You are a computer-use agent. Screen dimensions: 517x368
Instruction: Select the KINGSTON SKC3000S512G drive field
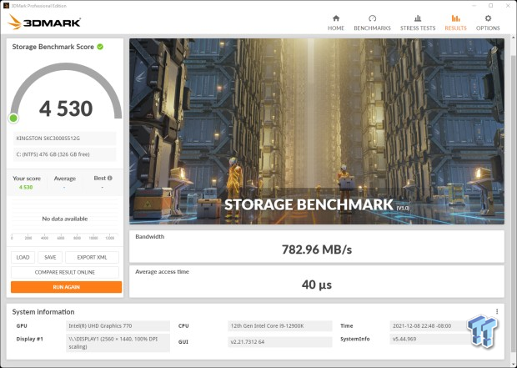(66, 139)
